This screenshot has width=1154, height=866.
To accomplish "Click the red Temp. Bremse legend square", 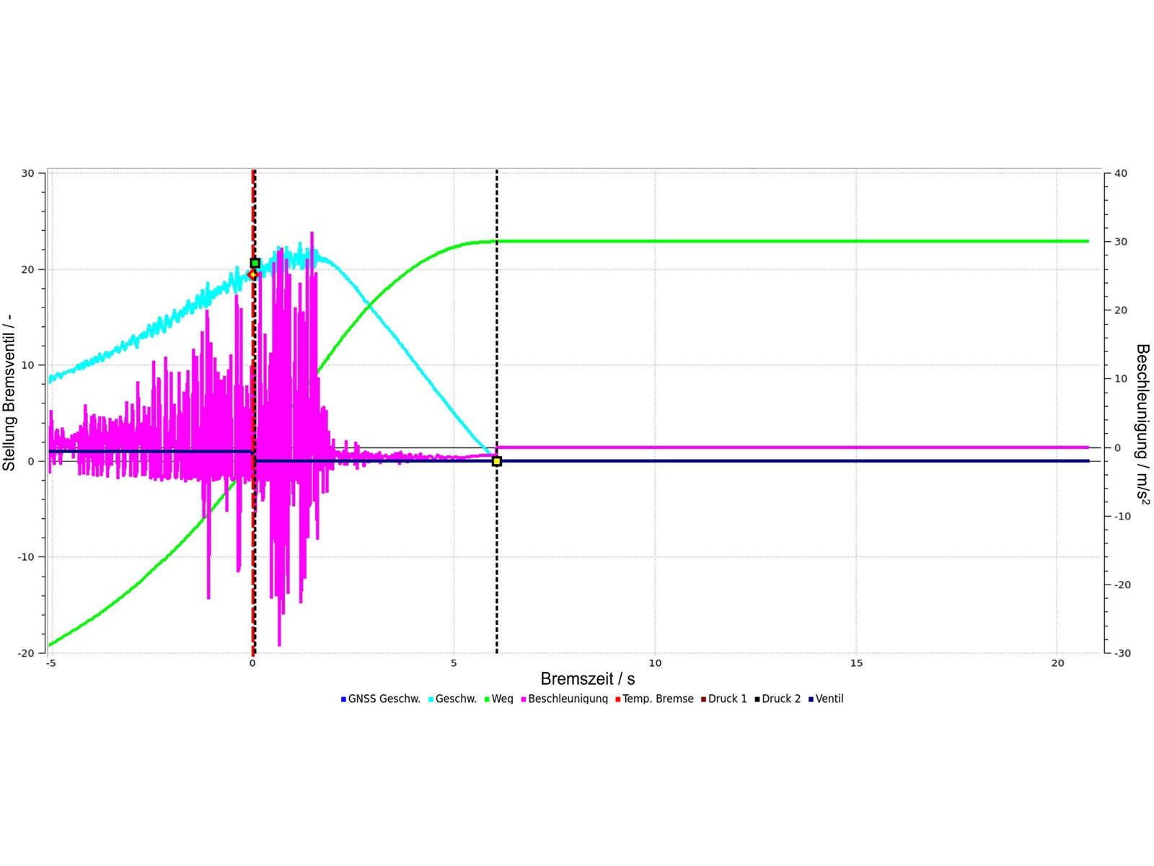I will pyautogui.click(x=618, y=699).
